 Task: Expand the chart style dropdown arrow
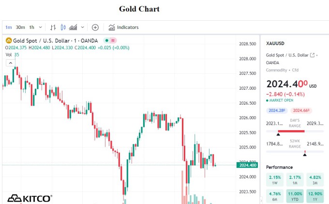click(82, 27)
